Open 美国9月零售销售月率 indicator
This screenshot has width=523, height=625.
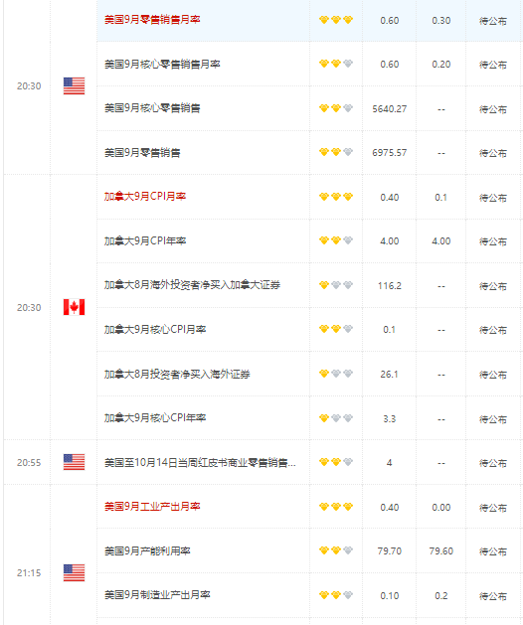coord(152,20)
